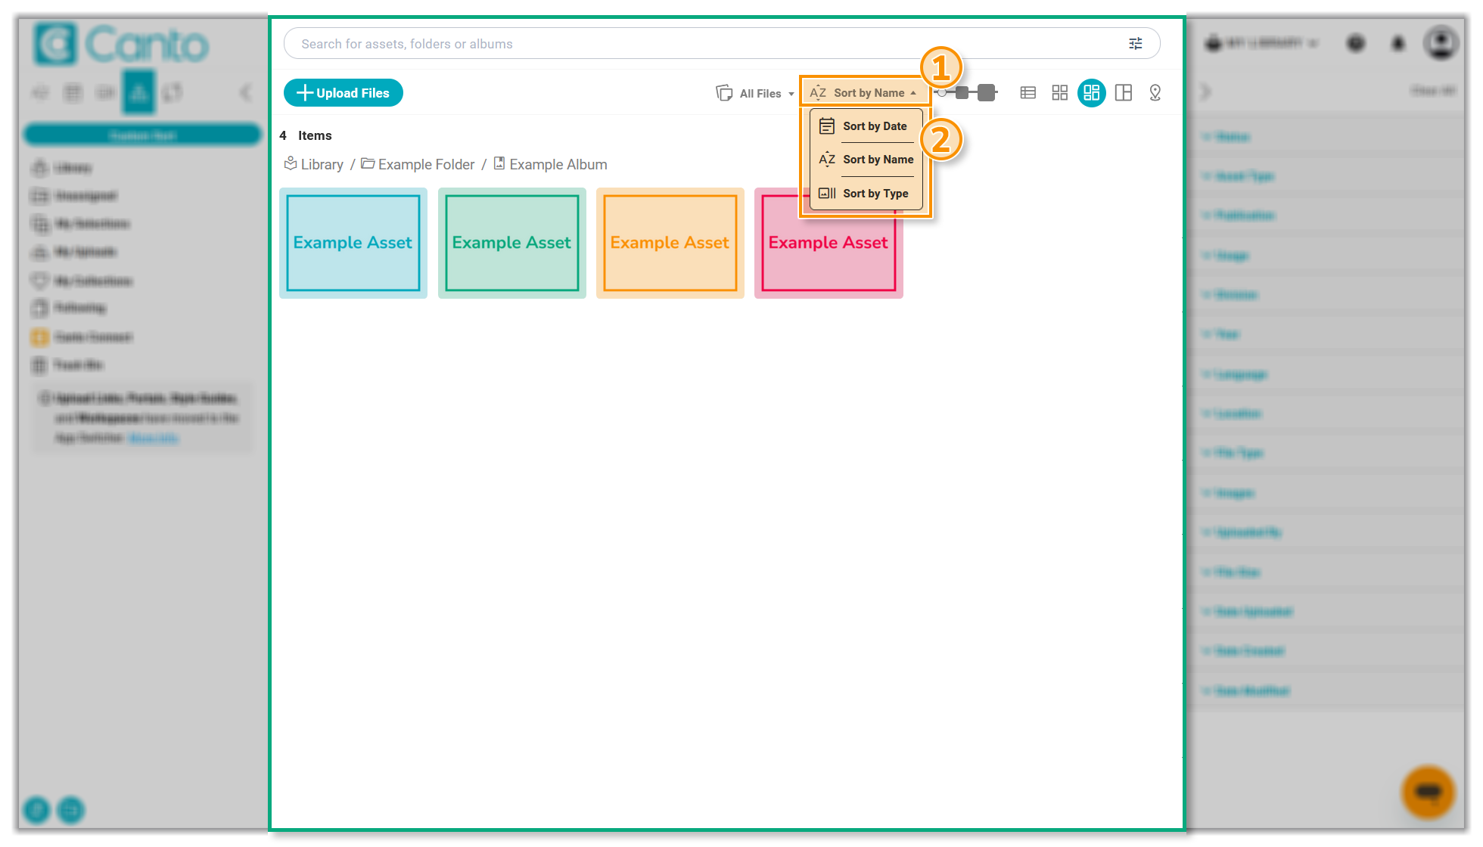
Task: Adjust the thumbnail size slider
Action: [x=965, y=92]
